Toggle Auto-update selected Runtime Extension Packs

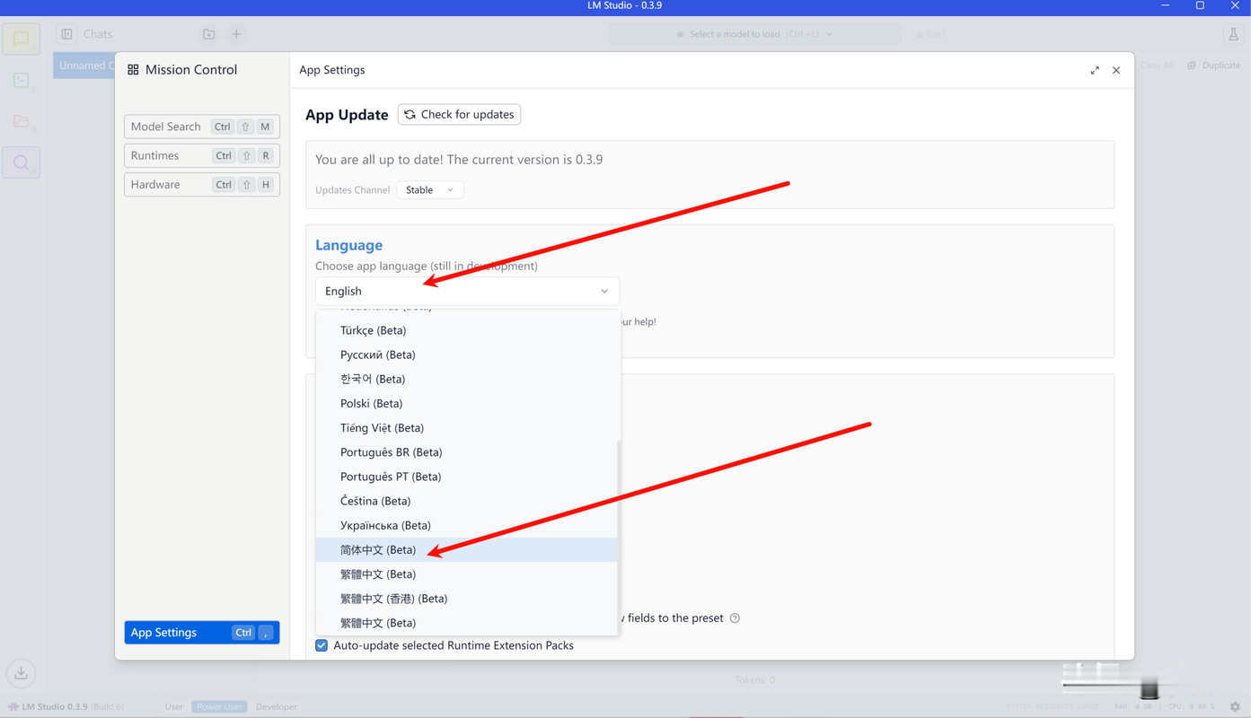click(x=322, y=645)
